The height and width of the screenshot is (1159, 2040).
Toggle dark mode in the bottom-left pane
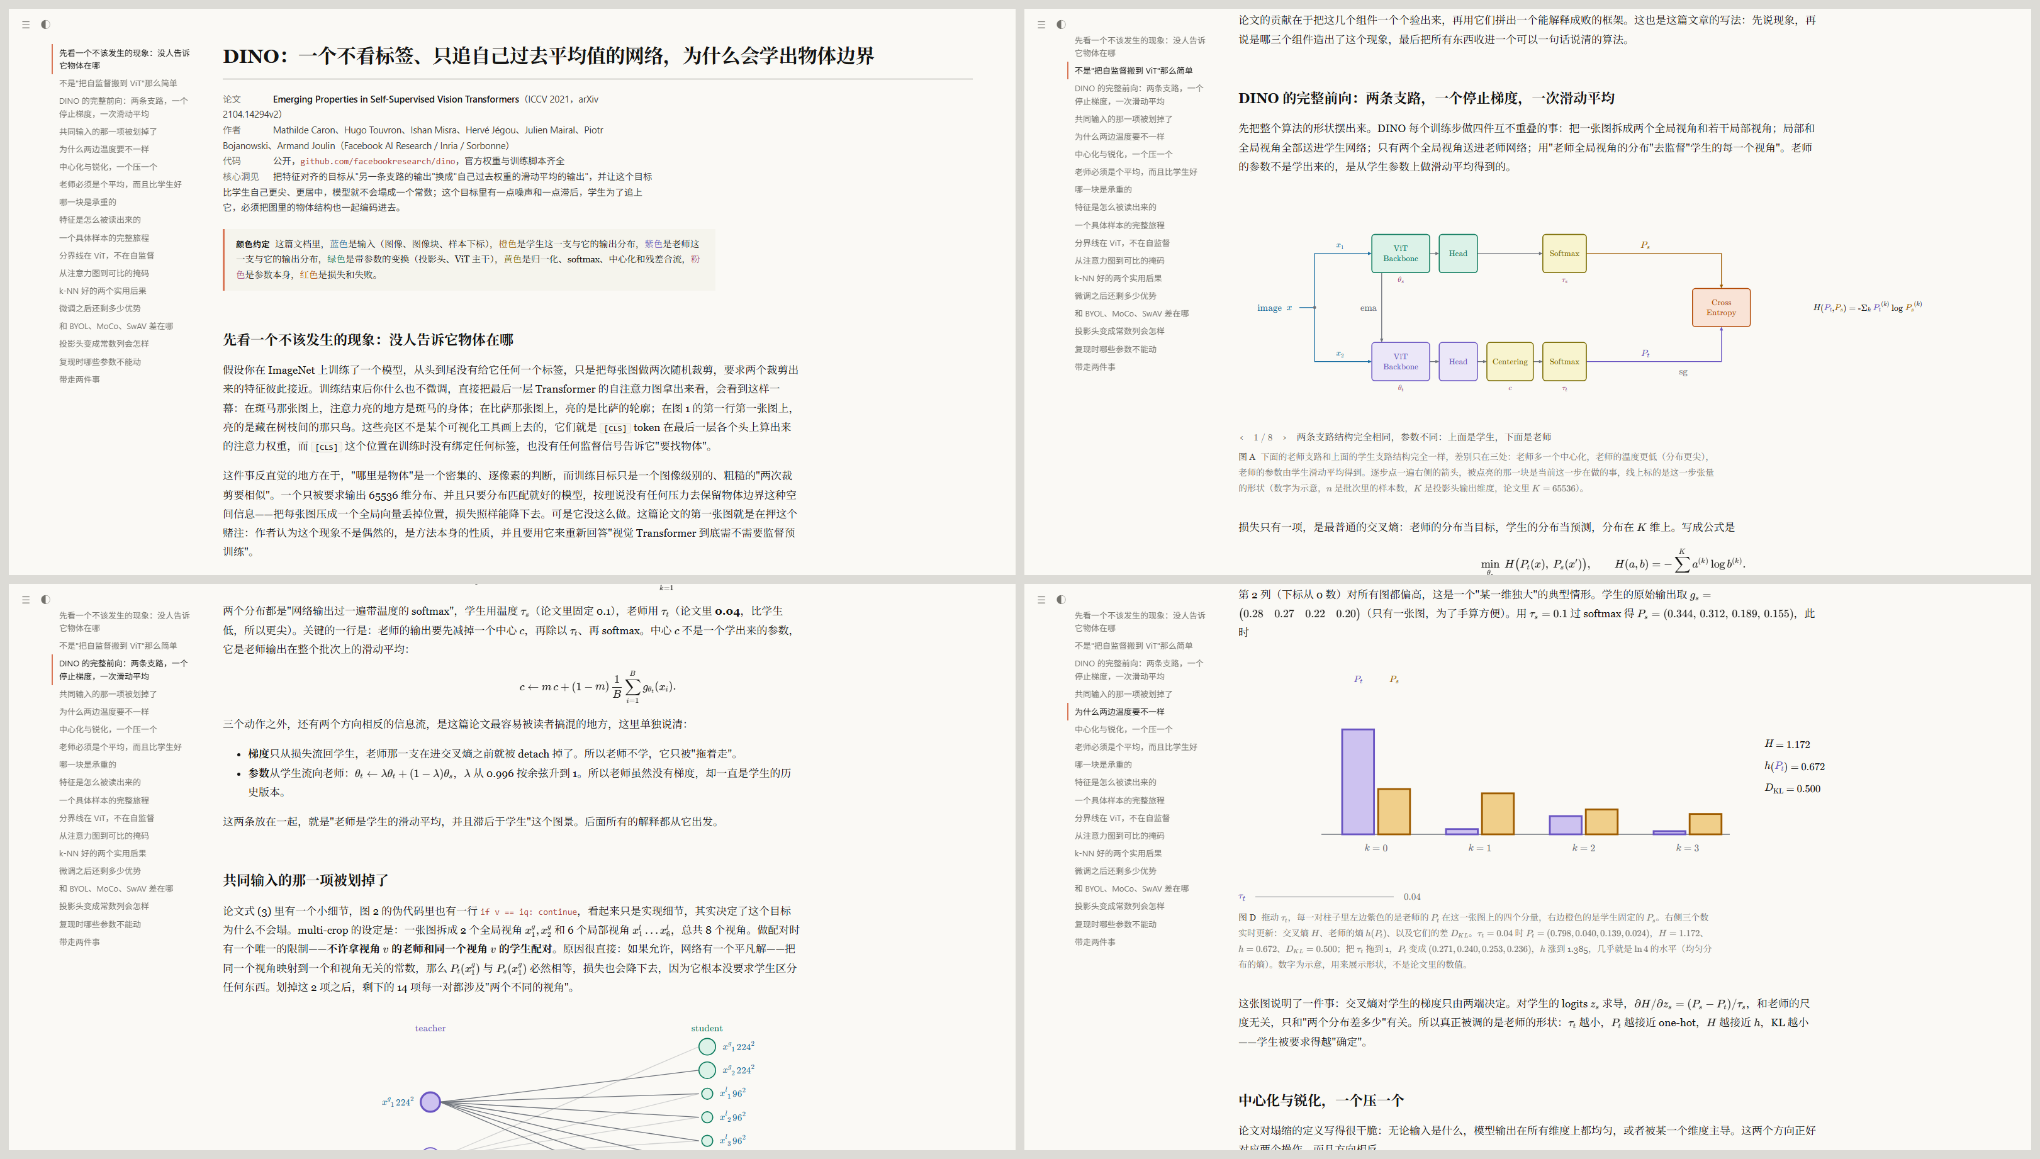[45, 600]
